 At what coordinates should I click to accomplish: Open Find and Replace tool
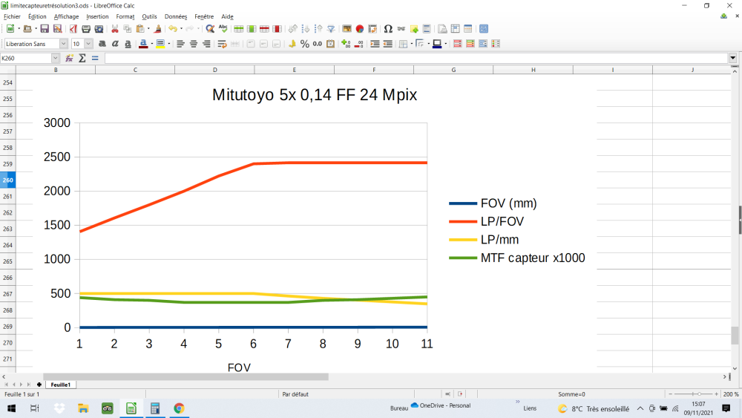tap(210, 29)
